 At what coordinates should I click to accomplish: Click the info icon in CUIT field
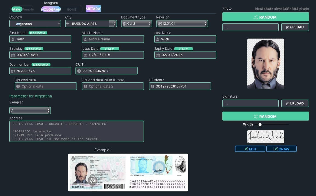pos(79,71)
